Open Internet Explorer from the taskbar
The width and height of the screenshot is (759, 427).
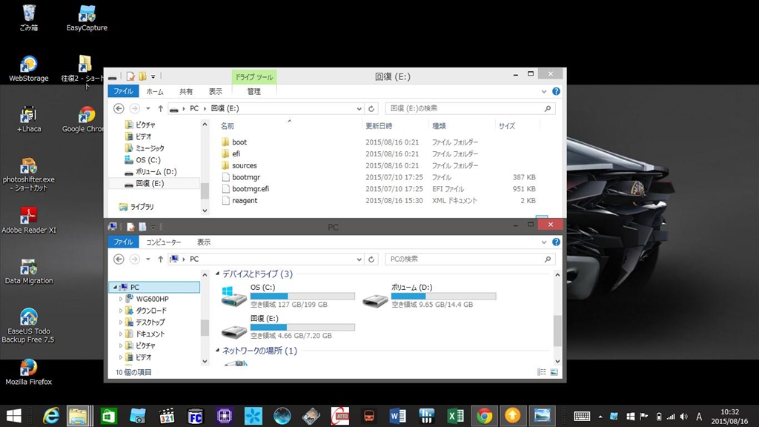(x=51, y=416)
